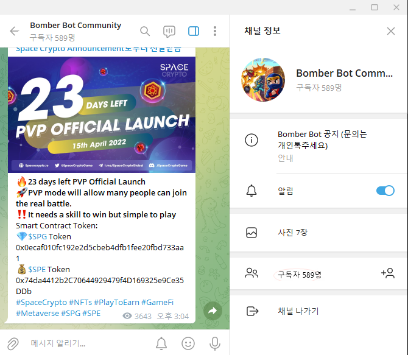Image resolution: width=408 pixels, height=355 pixels.
Task: Click the paperclip attach file icon
Action: [x=13, y=344]
